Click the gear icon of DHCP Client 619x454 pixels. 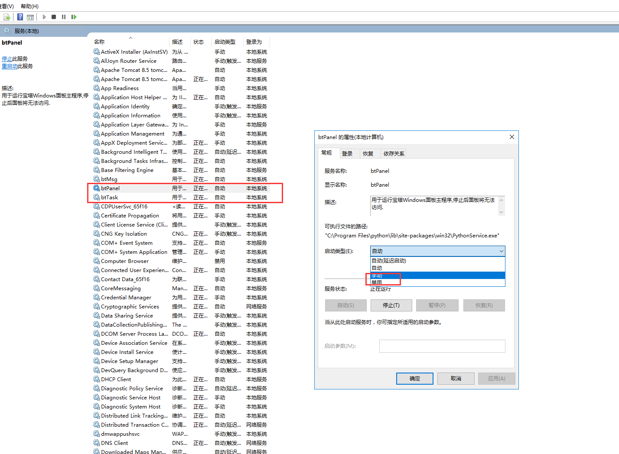pyautogui.click(x=96, y=379)
